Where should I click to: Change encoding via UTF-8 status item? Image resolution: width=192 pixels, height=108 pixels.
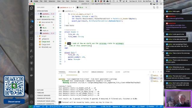(x=124, y=106)
